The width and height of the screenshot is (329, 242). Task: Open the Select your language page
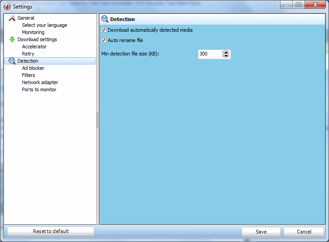click(45, 25)
